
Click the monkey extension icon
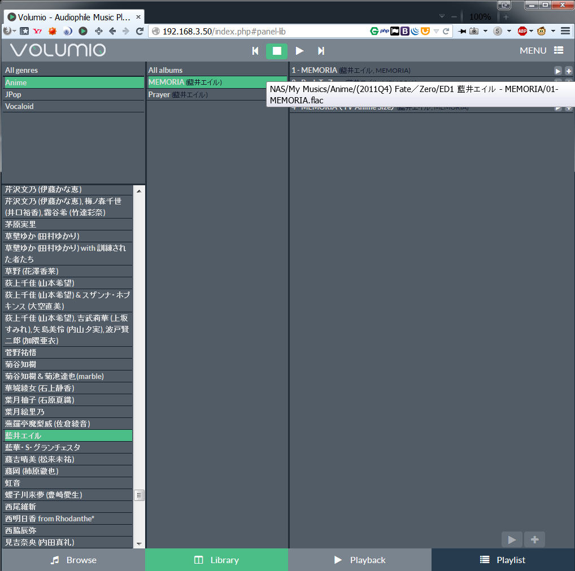[541, 31]
